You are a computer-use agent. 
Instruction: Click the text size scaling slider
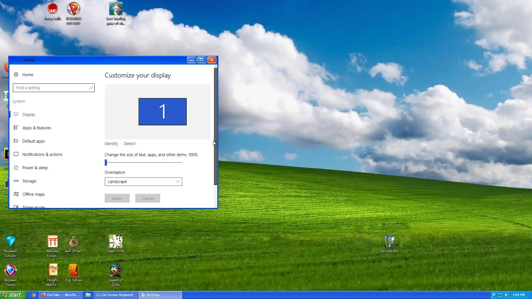[106, 163]
